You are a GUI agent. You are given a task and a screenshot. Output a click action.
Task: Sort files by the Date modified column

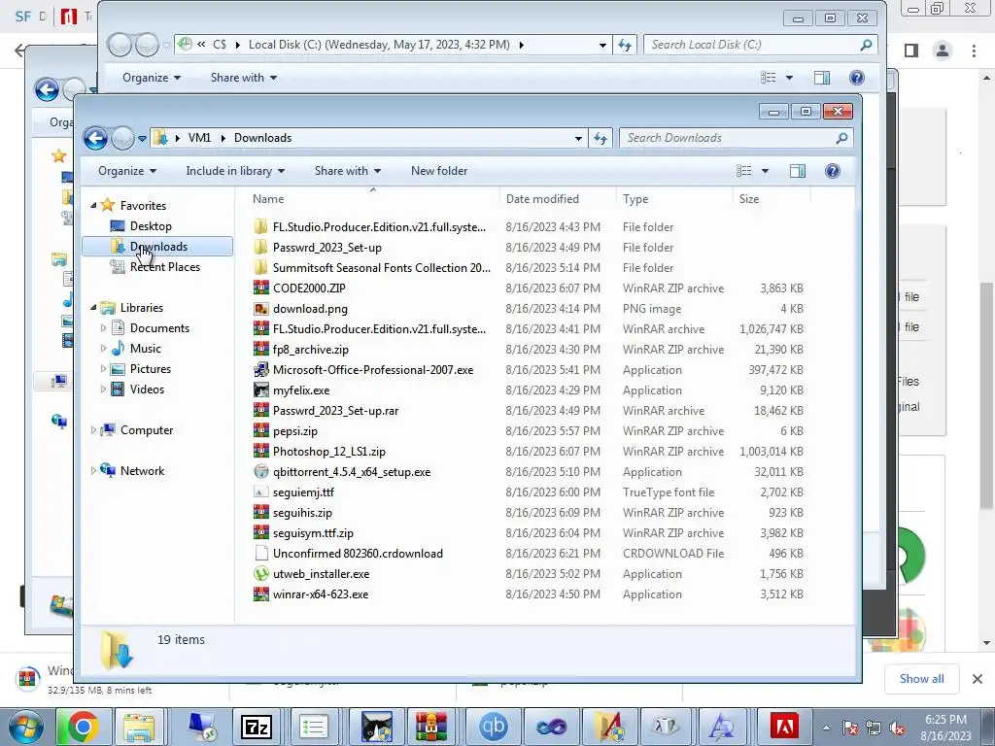click(x=558, y=198)
